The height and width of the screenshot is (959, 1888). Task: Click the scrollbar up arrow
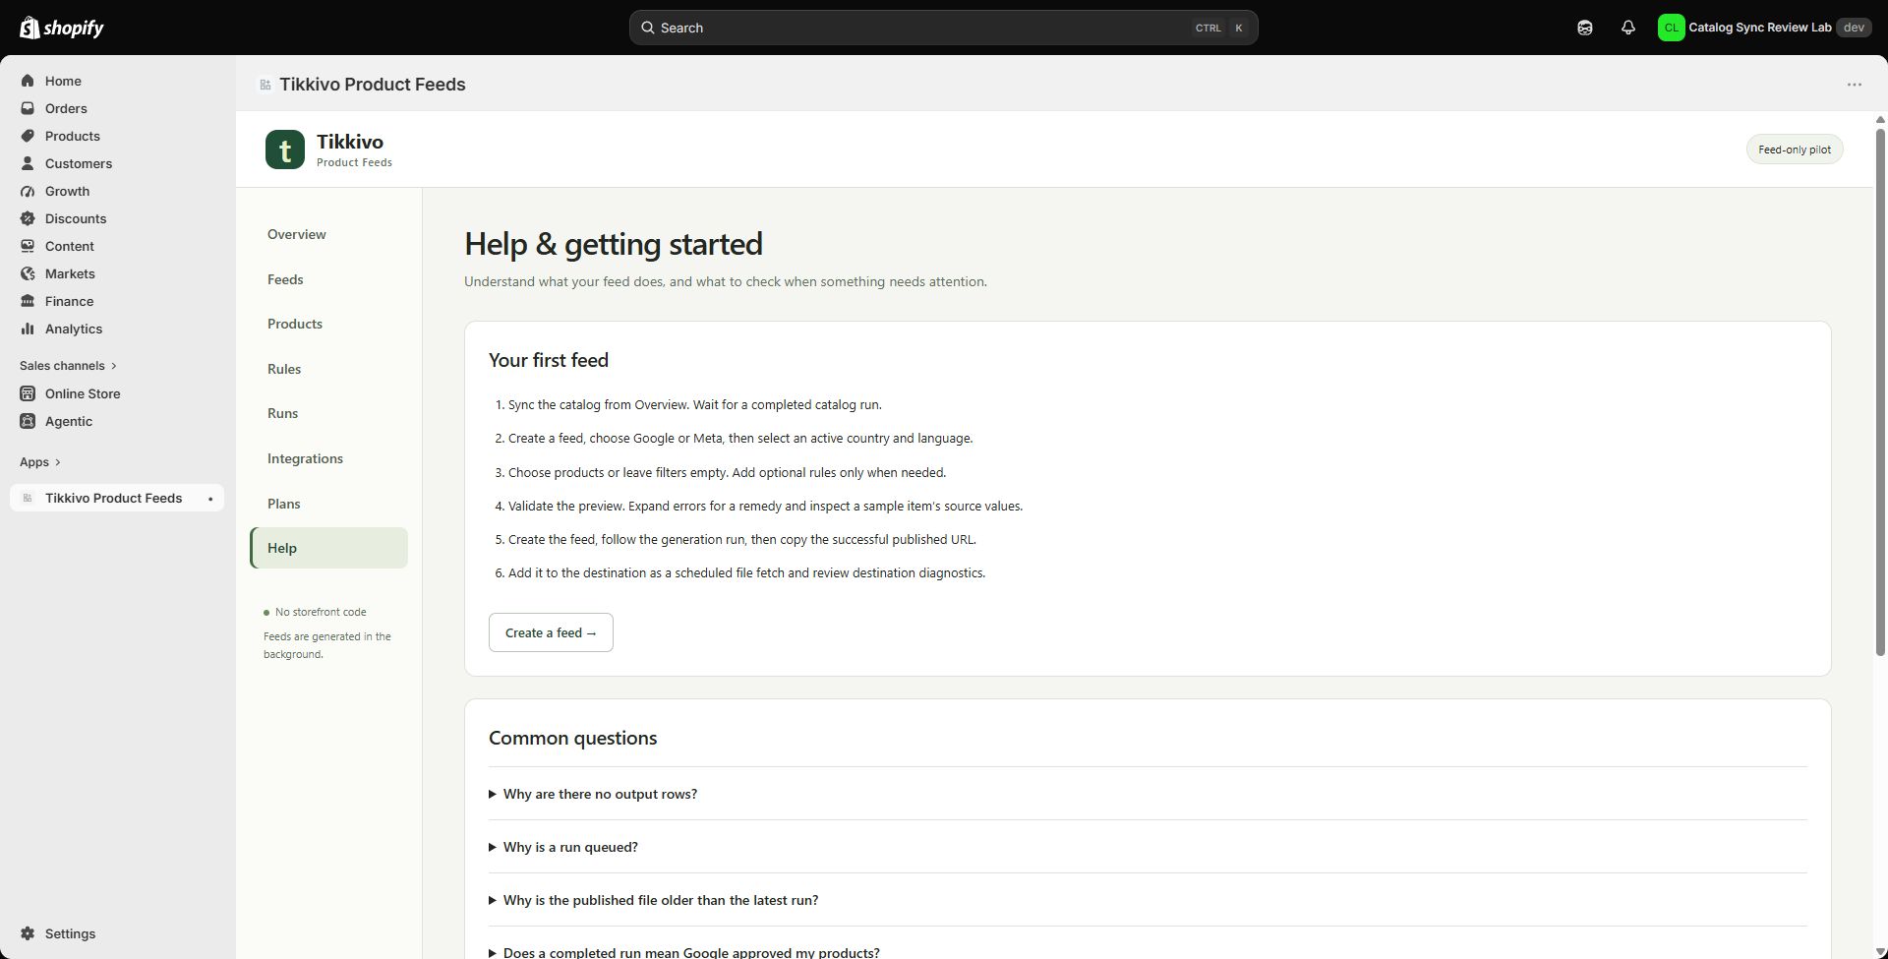point(1880,120)
